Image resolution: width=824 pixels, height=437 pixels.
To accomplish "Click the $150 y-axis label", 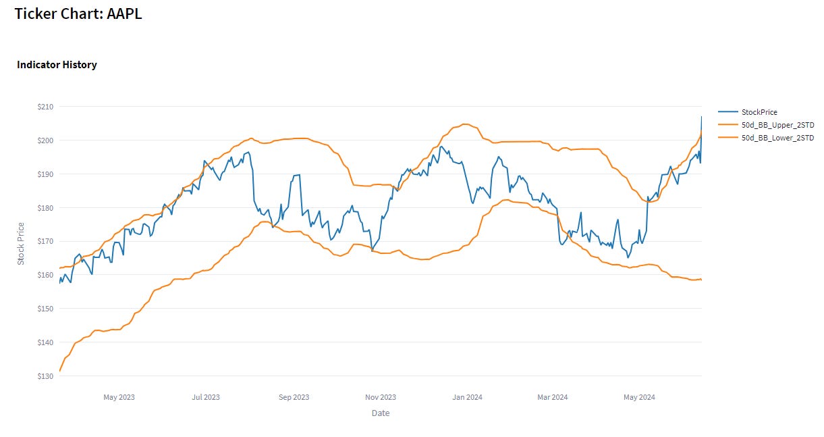I will coord(46,309).
